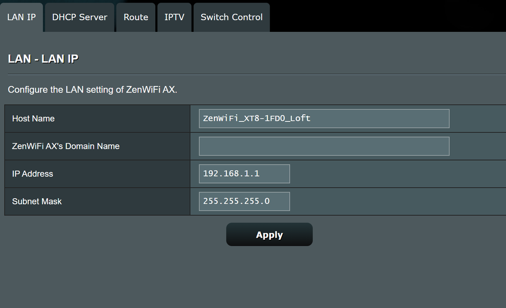The image size is (506, 308).
Task: Click the Subnet Mask field showing 255.255.255.0
Action: coord(244,201)
